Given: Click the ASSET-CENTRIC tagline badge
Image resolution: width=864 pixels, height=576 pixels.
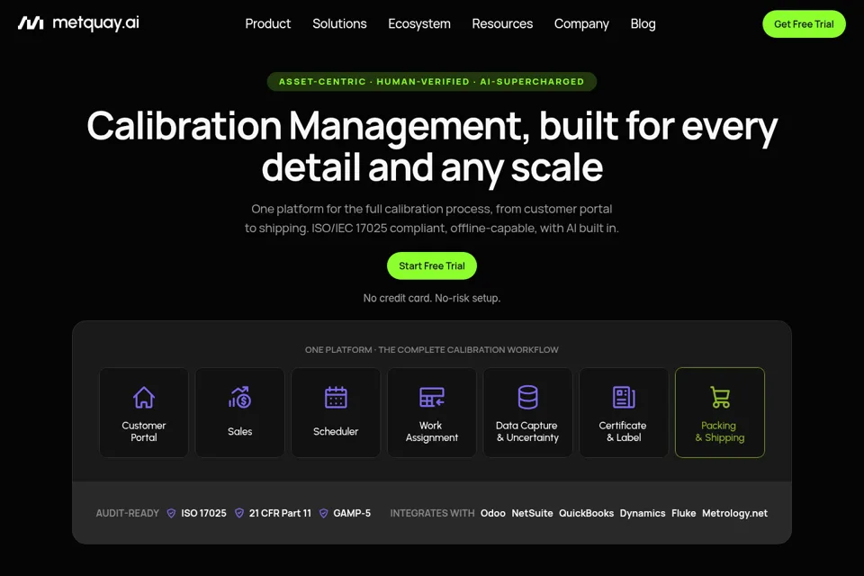Looking at the screenshot, I should [x=432, y=82].
